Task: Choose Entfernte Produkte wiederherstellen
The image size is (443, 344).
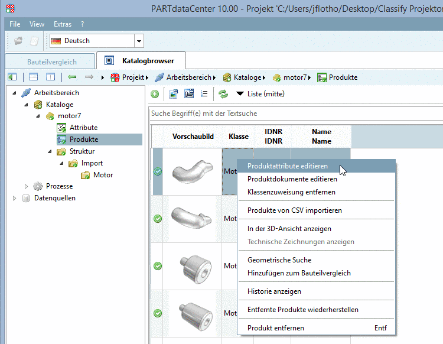Action: click(317, 310)
